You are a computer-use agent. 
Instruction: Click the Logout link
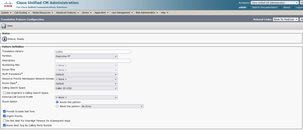pos(299,7)
